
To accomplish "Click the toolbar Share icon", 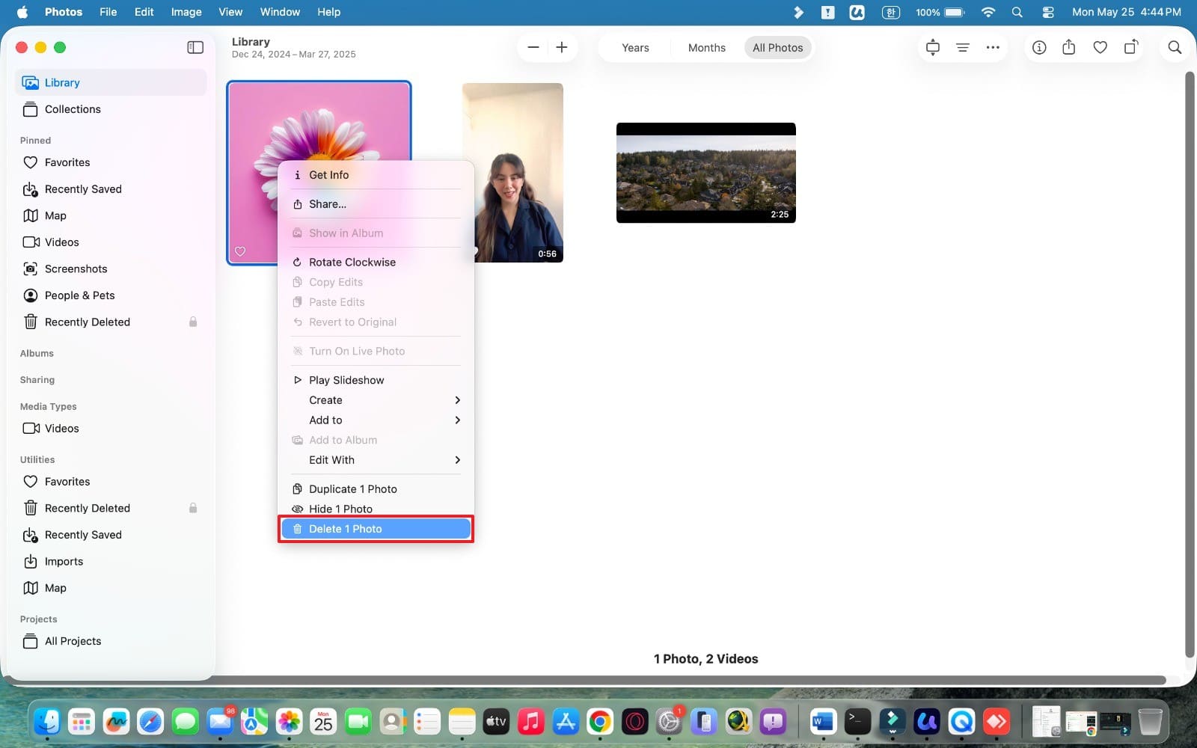I will coord(1069,47).
